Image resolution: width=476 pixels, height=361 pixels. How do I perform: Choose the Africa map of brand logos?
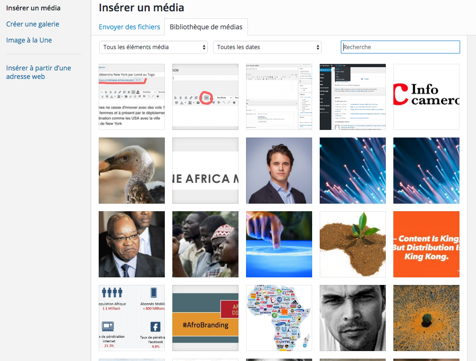(x=279, y=318)
